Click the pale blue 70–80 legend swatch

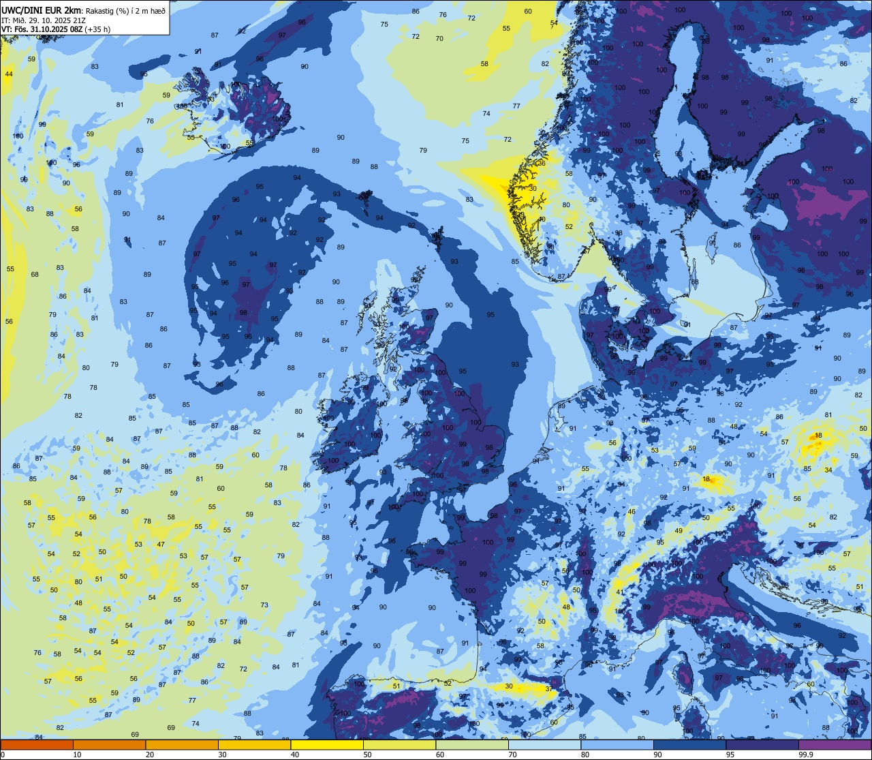[544, 745]
